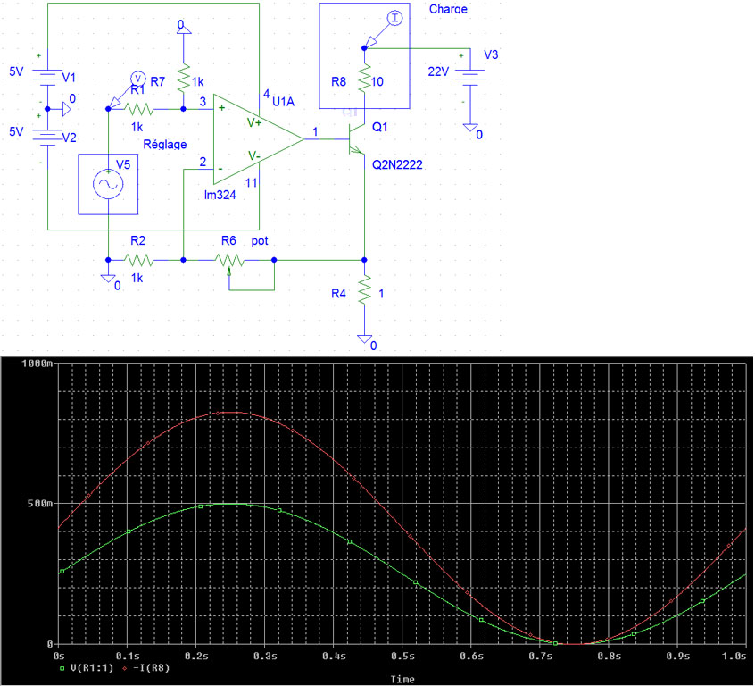Select the current probe marker above R8

(396, 18)
